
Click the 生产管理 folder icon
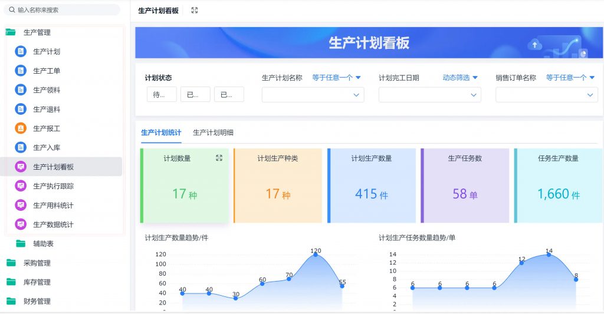[x=11, y=32]
